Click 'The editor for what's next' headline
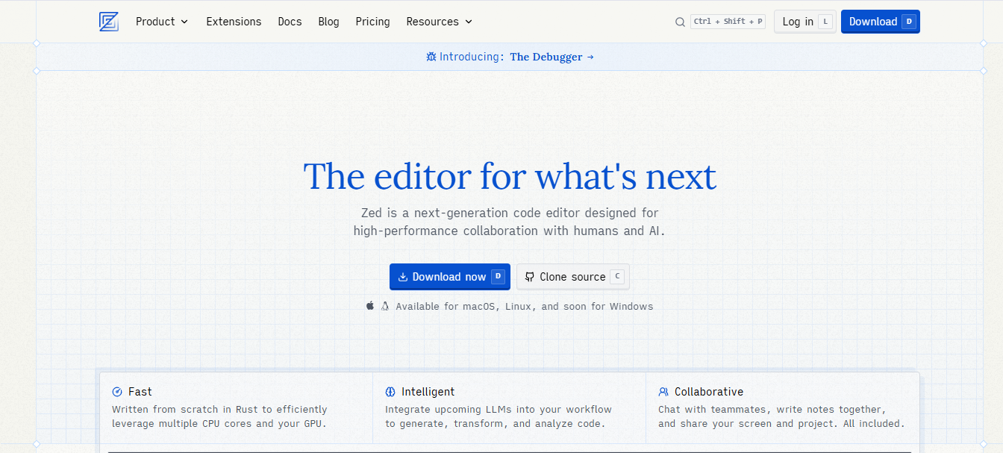 pyautogui.click(x=510, y=176)
